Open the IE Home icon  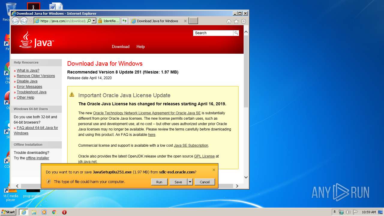[229, 21]
